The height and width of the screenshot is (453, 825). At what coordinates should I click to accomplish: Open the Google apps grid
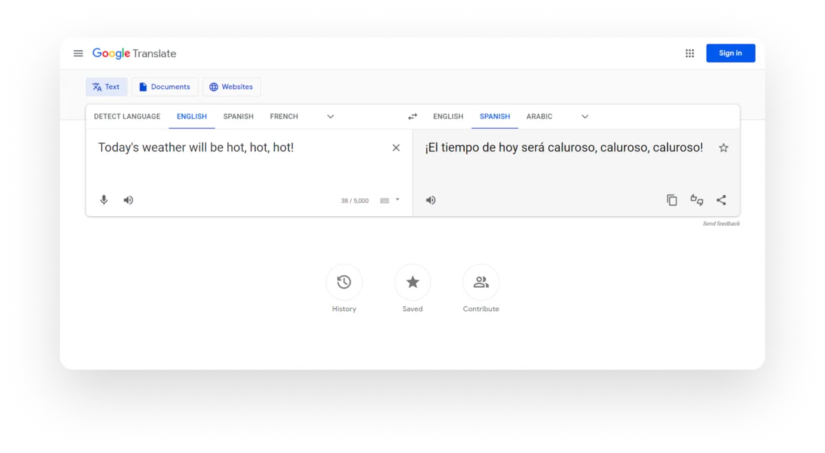(x=689, y=53)
